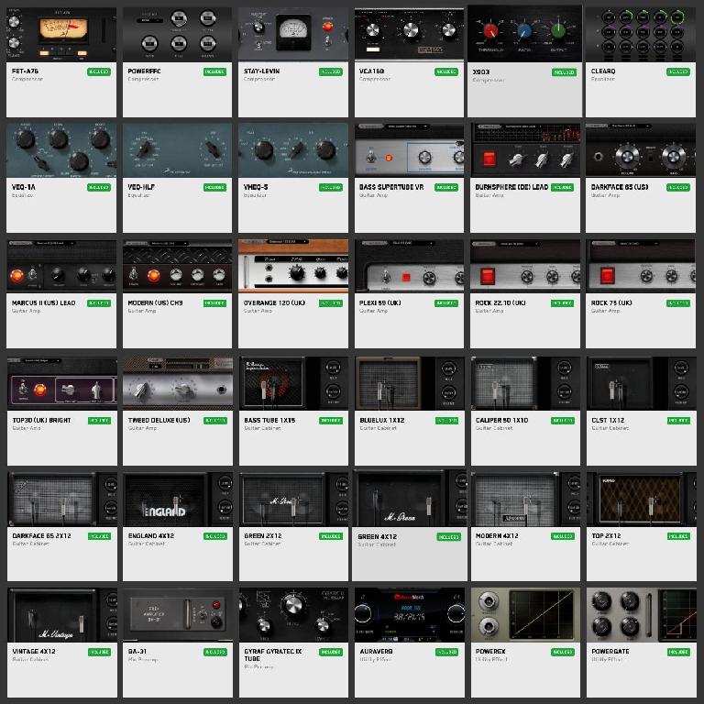Open the Green 4X12 cabinet thumbnail
The width and height of the screenshot is (704, 704).
click(x=410, y=499)
